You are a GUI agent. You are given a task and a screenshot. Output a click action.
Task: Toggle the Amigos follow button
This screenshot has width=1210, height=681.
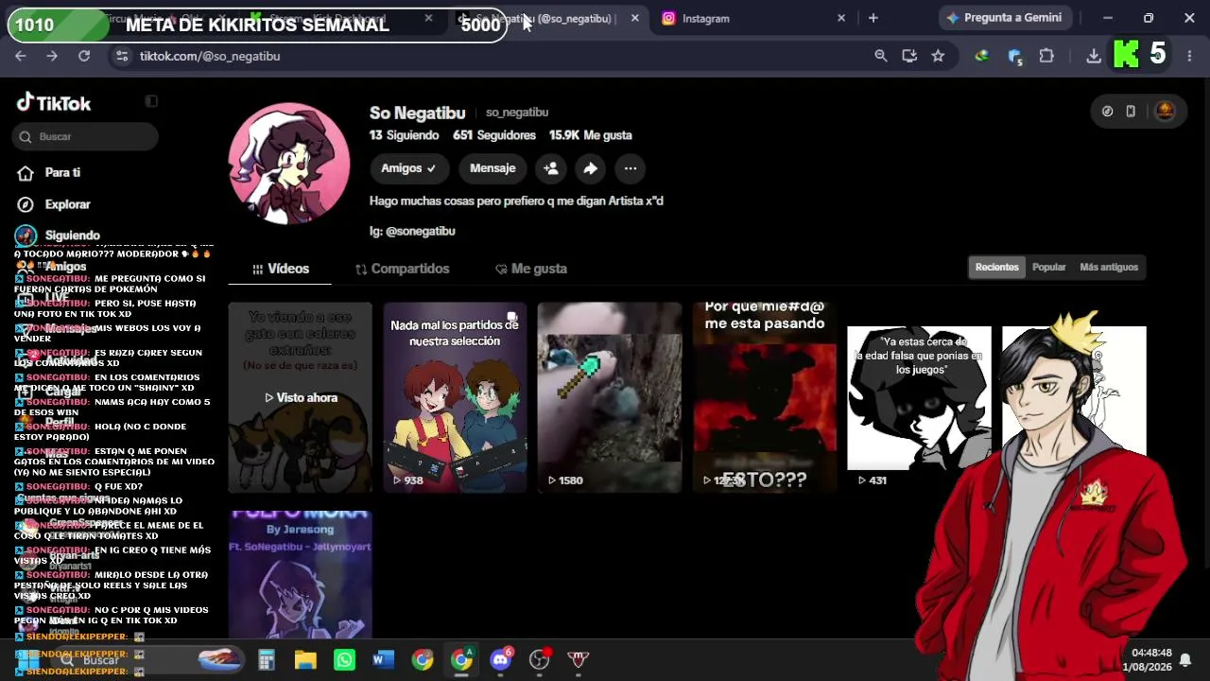coord(408,168)
